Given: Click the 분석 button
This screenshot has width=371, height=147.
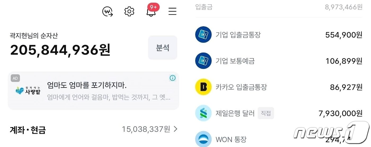Looking at the screenshot, I should click(x=162, y=47).
